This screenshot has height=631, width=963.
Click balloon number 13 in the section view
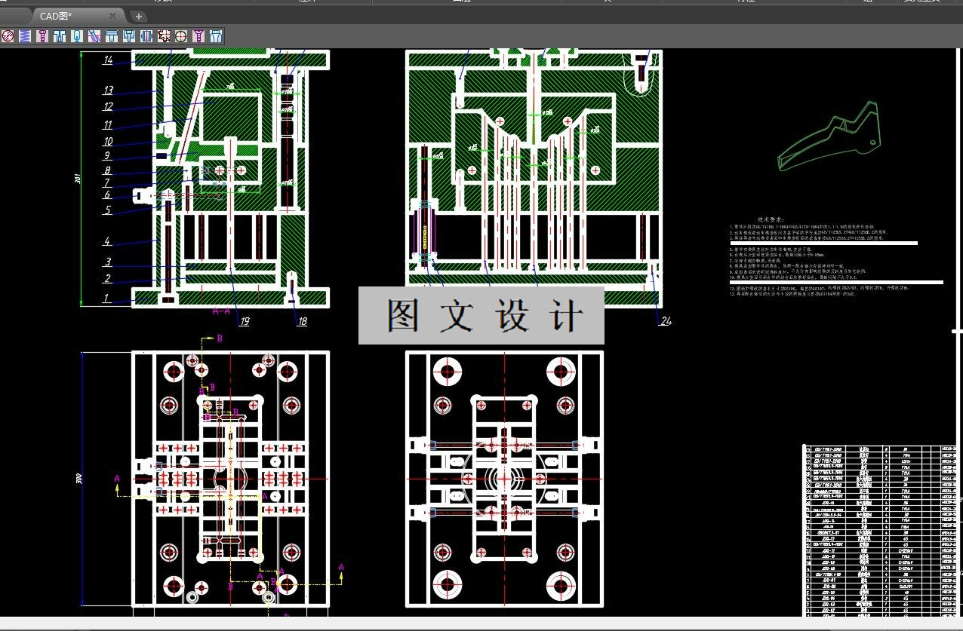tap(108, 90)
